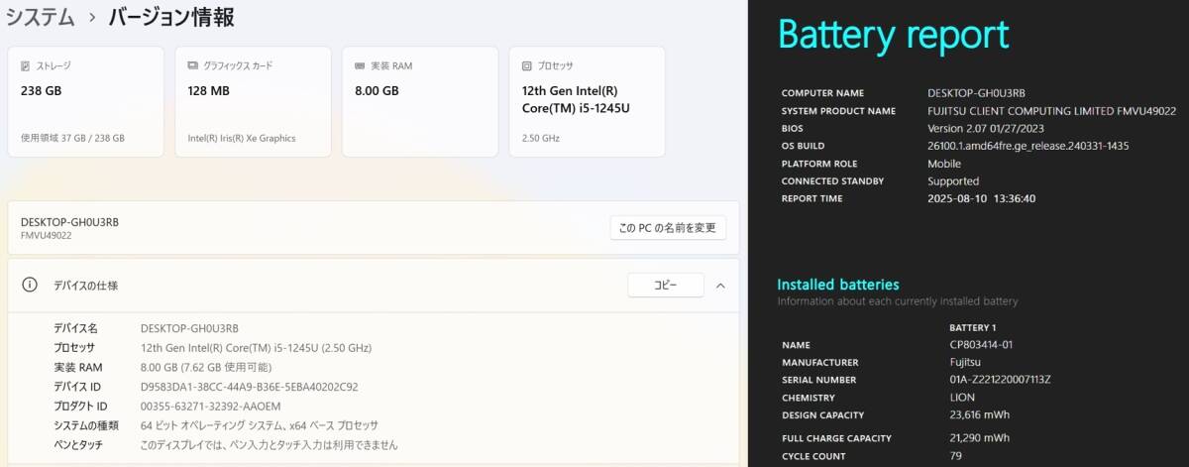
Task: Click MANUFACTURER value Fujitsu
Action: (x=966, y=363)
